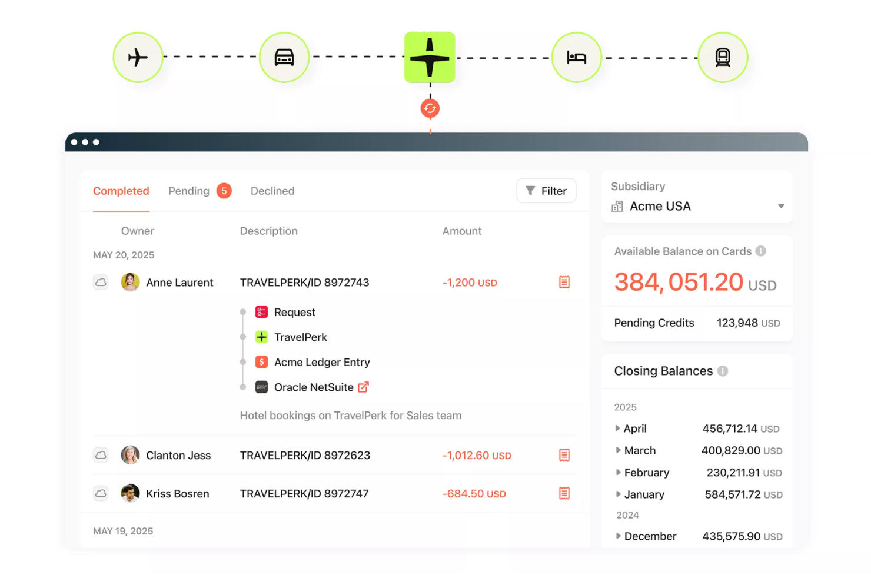Viewport: 871px width, 581px height.
Task: Open the receipt icon for the 1,200 USD transaction
Action: (x=564, y=282)
